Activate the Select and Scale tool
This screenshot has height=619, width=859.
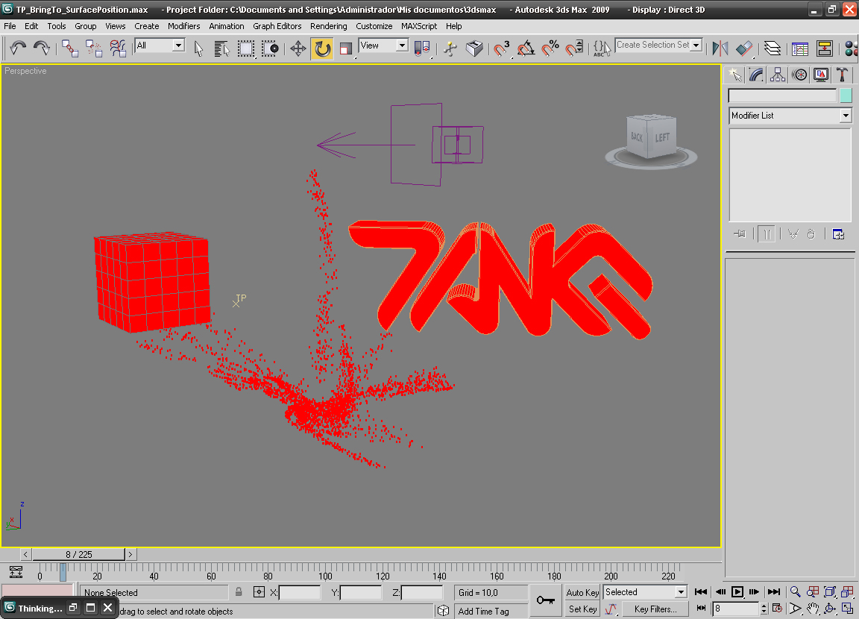point(346,48)
